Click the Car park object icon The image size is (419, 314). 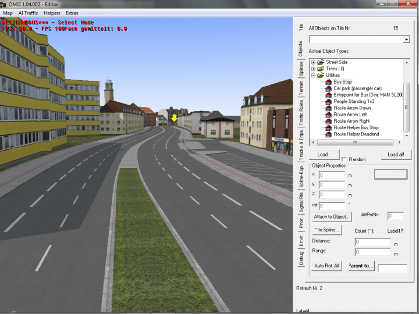coord(328,88)
